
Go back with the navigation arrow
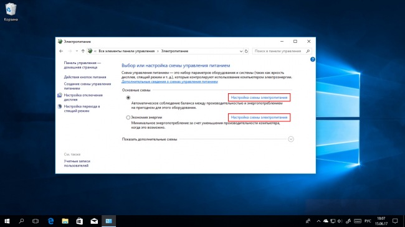(61, 51)
